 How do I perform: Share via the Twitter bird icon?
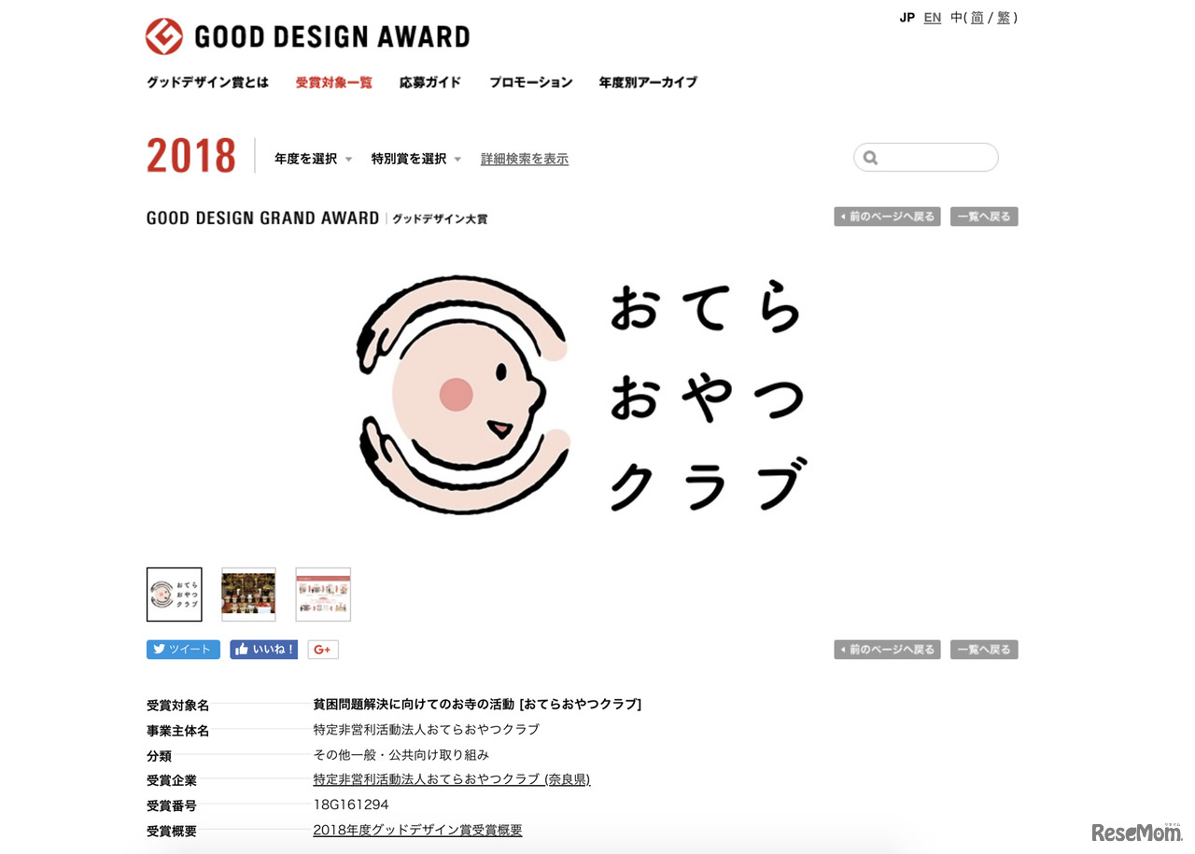coord(158,649)
